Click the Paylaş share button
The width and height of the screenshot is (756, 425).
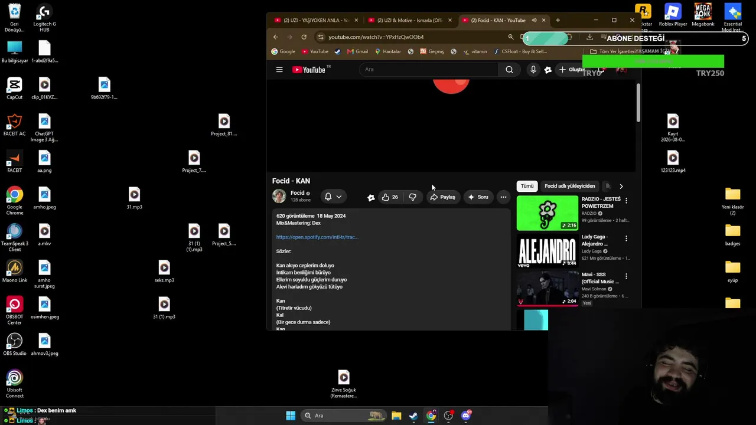(442, 197)
